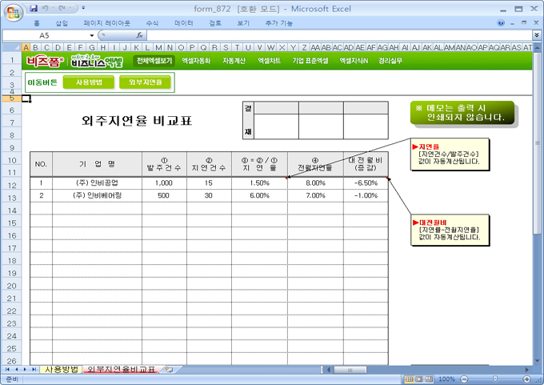Open the 검토 ribbon tab

point(215,23)
